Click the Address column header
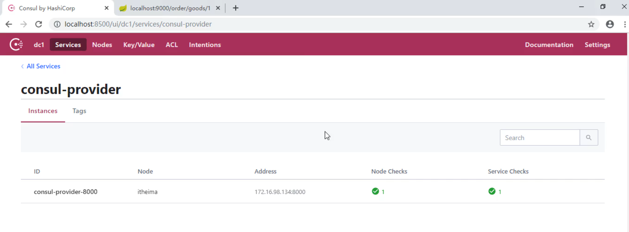Screen dimensions: 629x232 point(265,171)
